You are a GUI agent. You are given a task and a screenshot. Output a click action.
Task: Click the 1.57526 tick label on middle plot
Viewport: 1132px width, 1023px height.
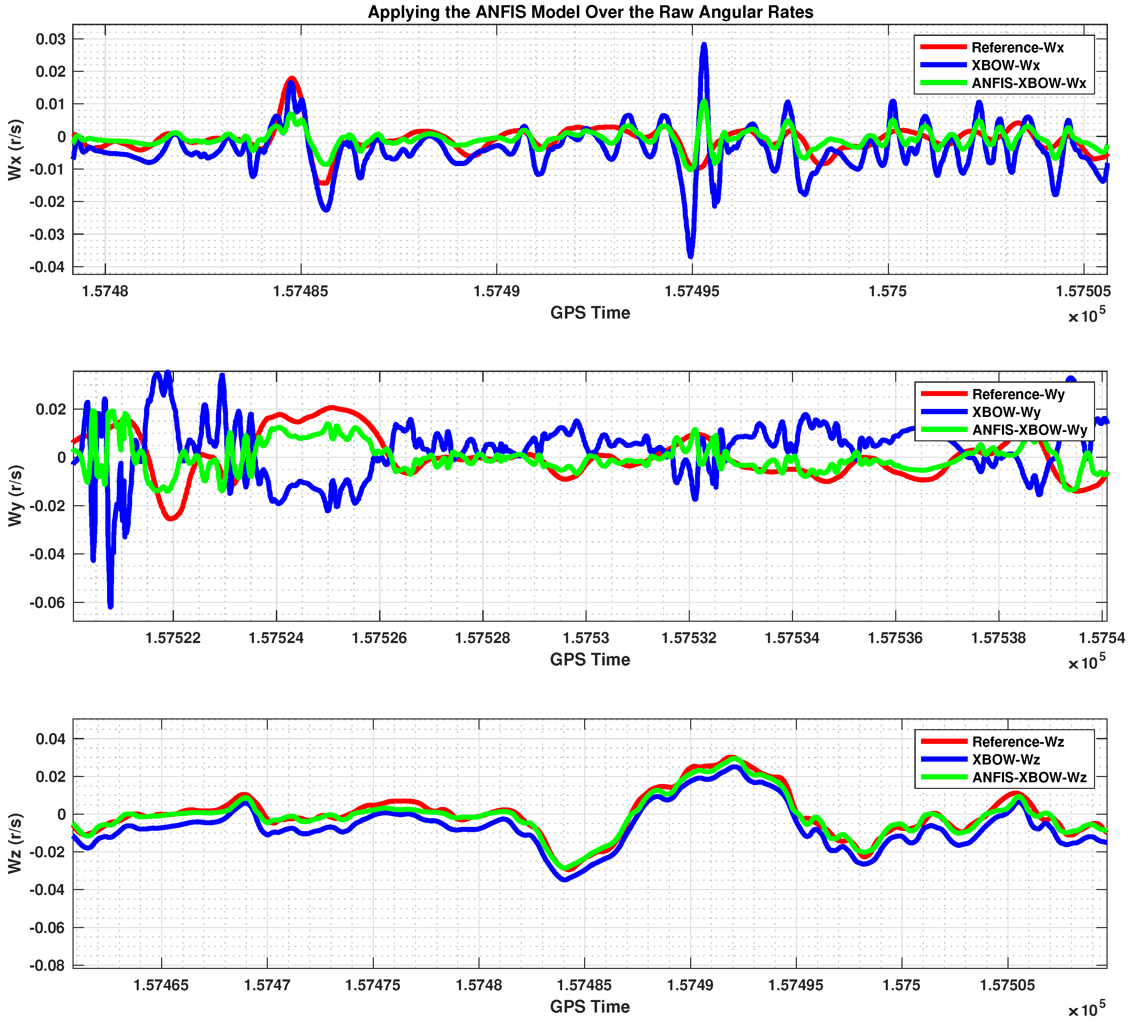(x=379, y=637)
